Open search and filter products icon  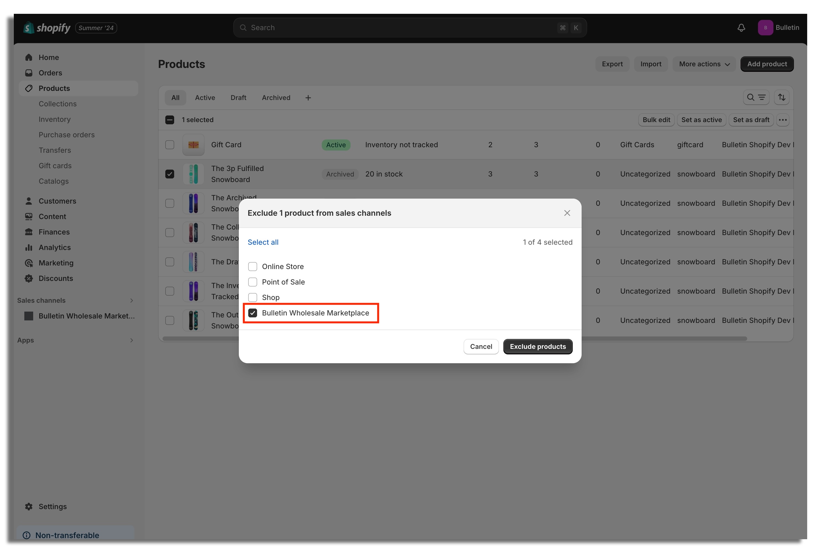[756, 97]
